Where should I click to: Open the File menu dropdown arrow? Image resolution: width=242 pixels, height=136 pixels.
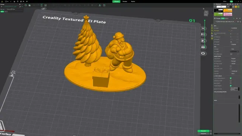click(x=11, y=2)
